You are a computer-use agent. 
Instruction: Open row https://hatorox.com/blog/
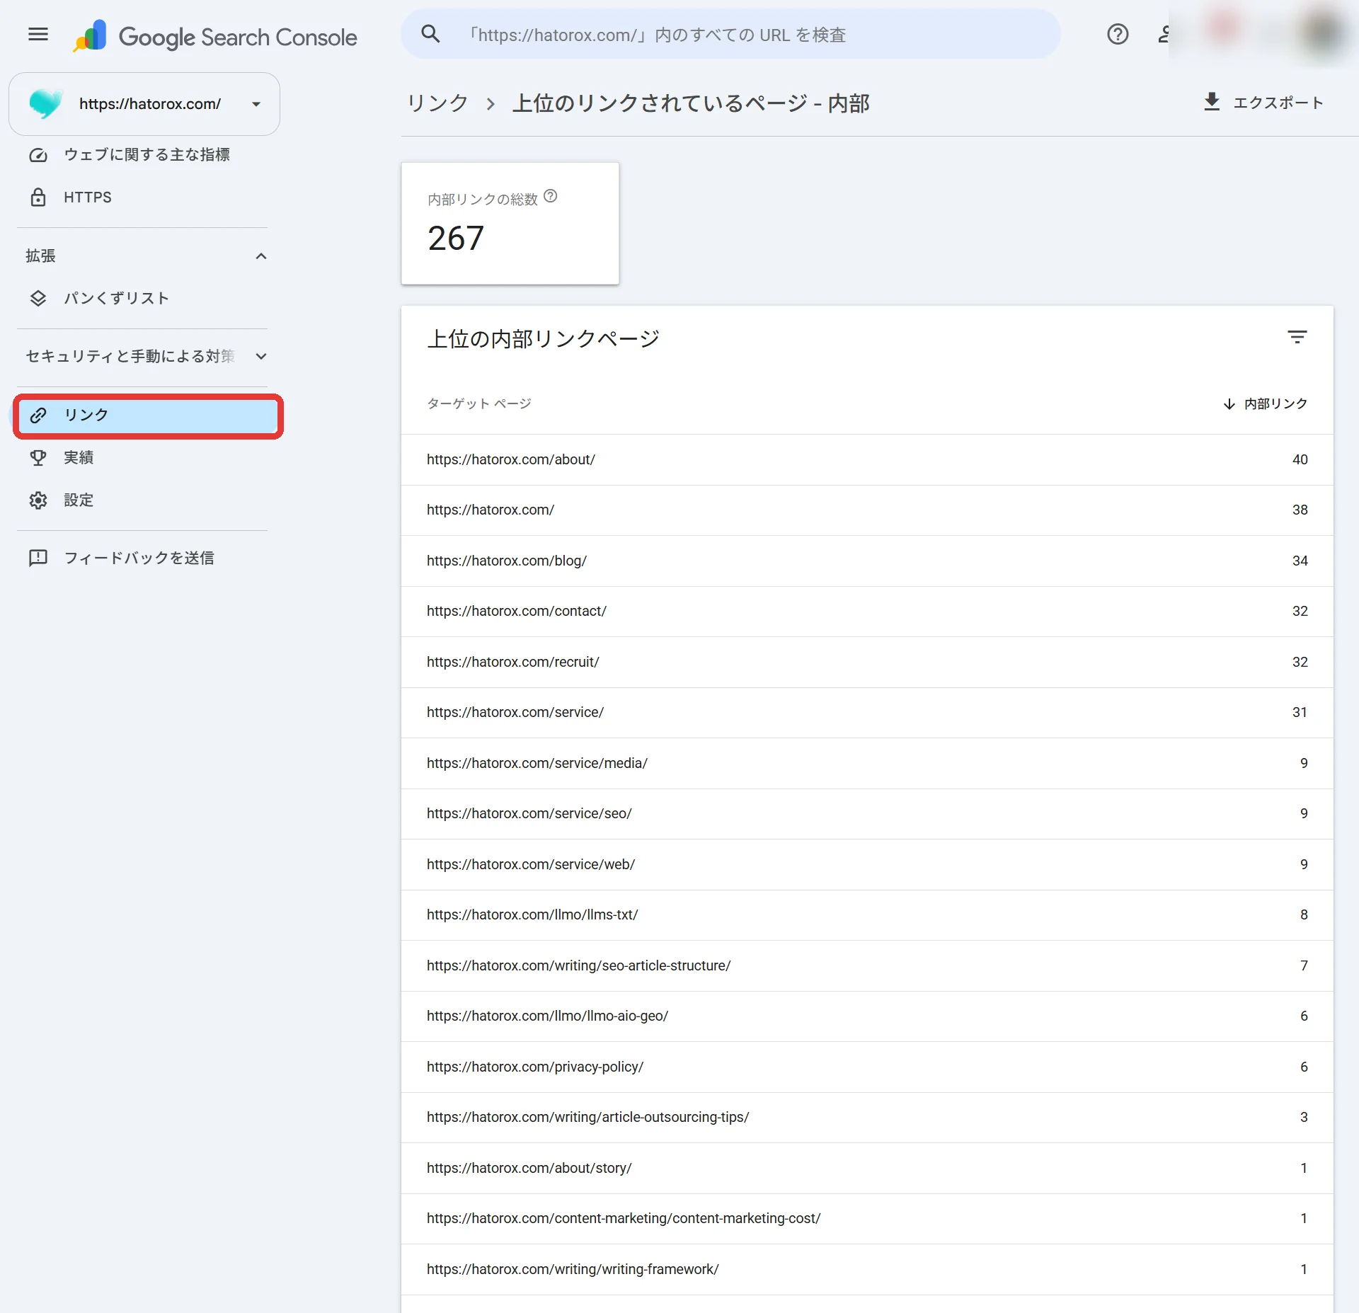click(867, 561)
